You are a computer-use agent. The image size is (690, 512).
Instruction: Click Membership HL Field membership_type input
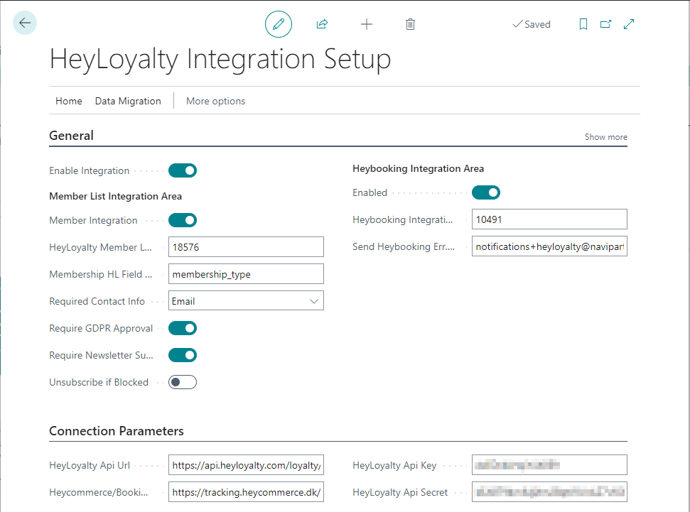[x=246, y=274]
